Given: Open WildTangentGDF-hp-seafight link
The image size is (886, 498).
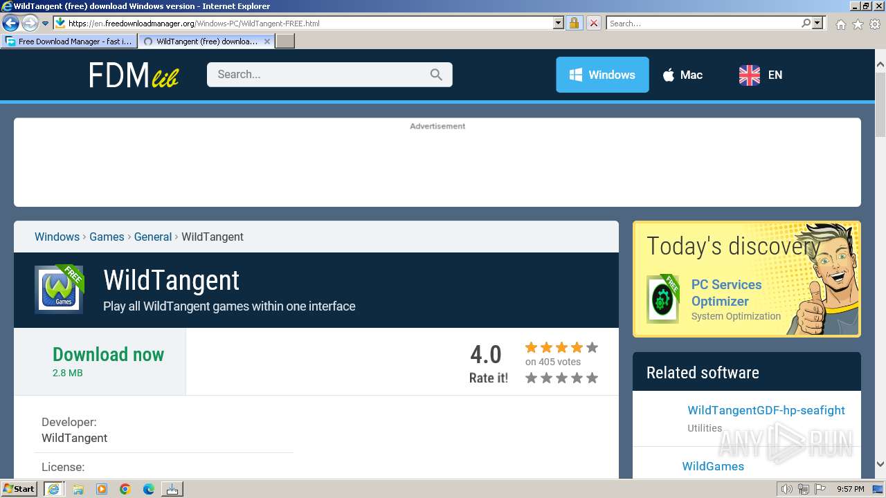Looking at the screenshot, I should [x=766, y=410].
